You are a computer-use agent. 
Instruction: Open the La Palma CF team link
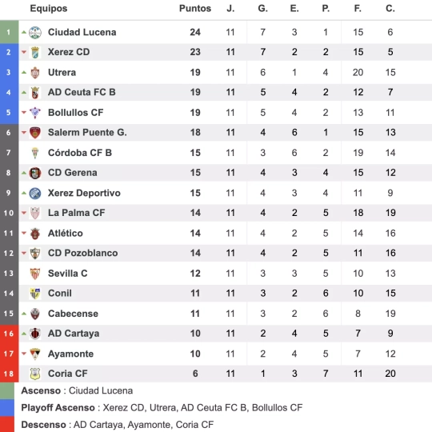[76, 213]
